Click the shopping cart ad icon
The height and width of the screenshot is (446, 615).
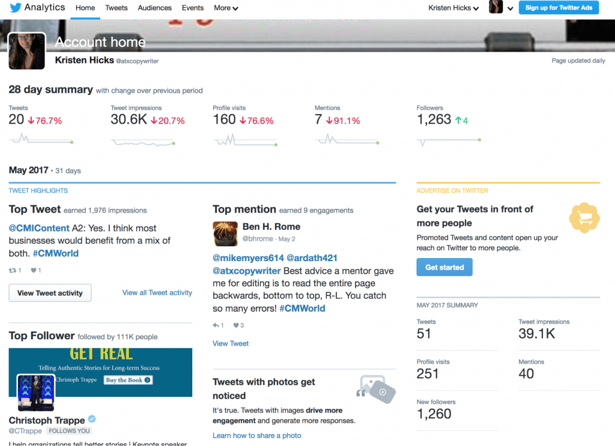point(584,217)
